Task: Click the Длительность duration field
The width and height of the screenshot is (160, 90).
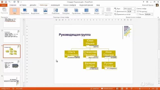Action: (130, 11)
